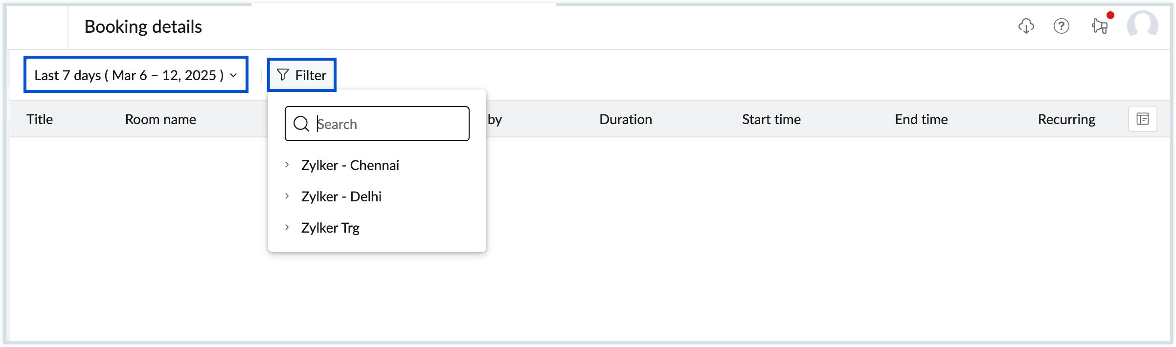Open the announcements megaphone icon

pos(1099,26)
